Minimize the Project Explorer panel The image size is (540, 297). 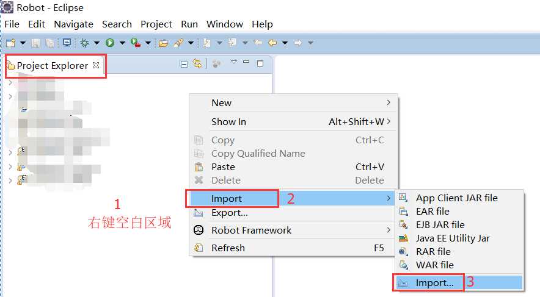pyautogui.click(x=246, y=62)
